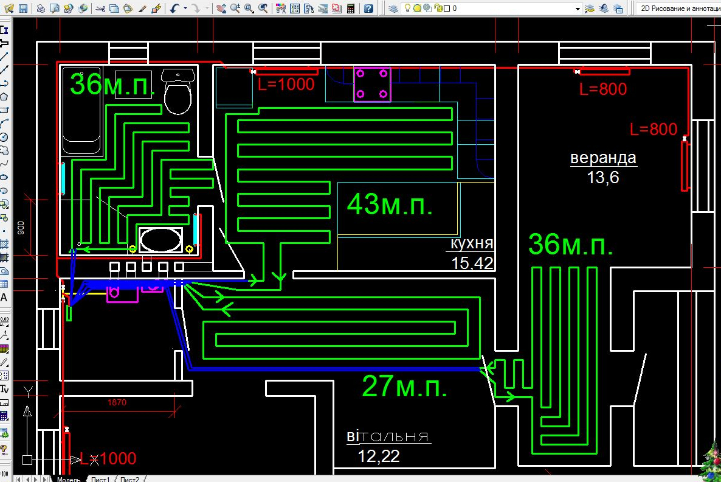
Task: Choose the Multiline Text A tool
Action: pos(4,298)
